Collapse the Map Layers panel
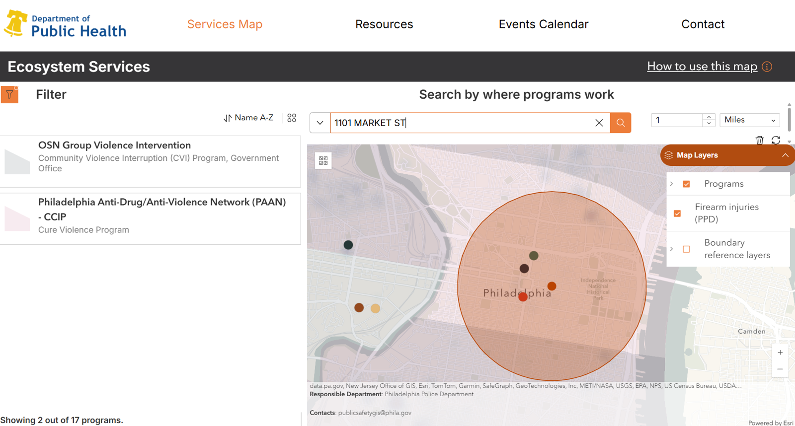795x426 pixels. tap(785, 155)
